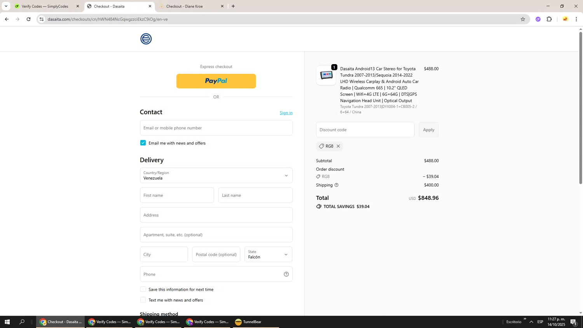583x328 pixels.
Task: Focus the Last name field
Action: (x=255, y=195)
